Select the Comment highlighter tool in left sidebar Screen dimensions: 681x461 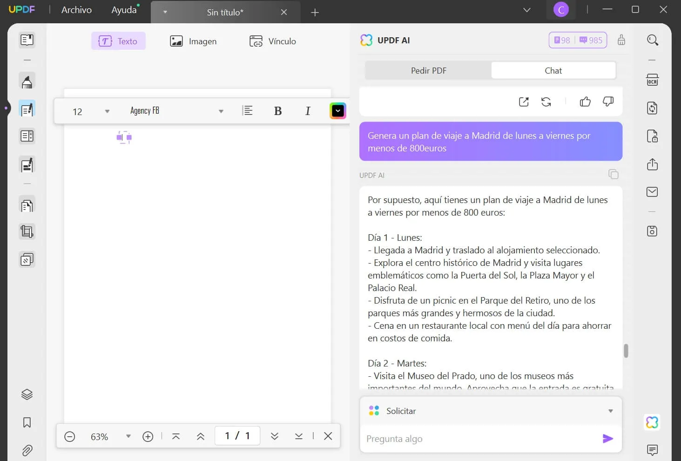pos(27,81)
